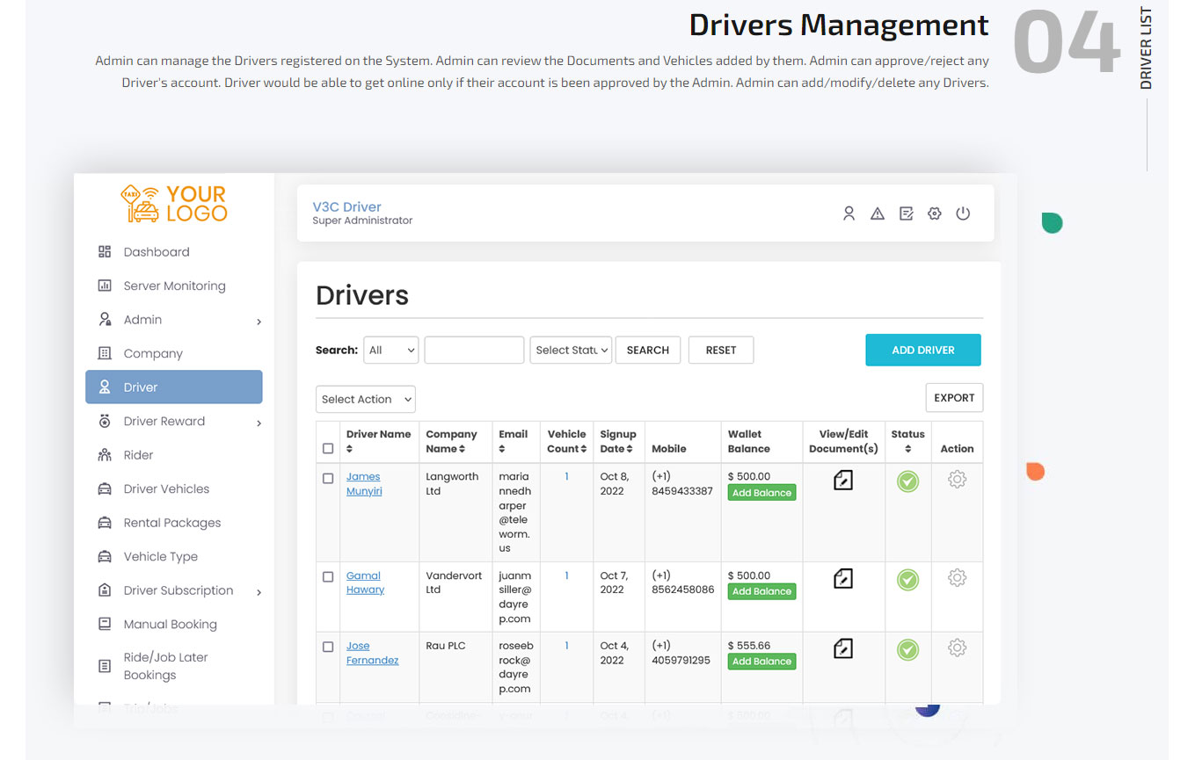Click the Vehicle Type car icon
Viewport: 1195px width, 760px height.
105,556
